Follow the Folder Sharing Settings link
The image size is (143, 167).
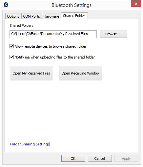coord(30,144)
